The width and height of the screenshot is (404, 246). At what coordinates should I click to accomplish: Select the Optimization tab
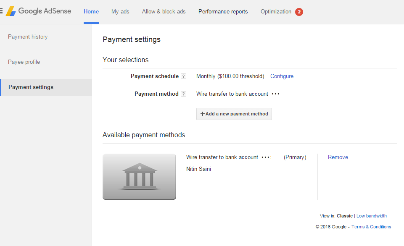pos(276,12)
